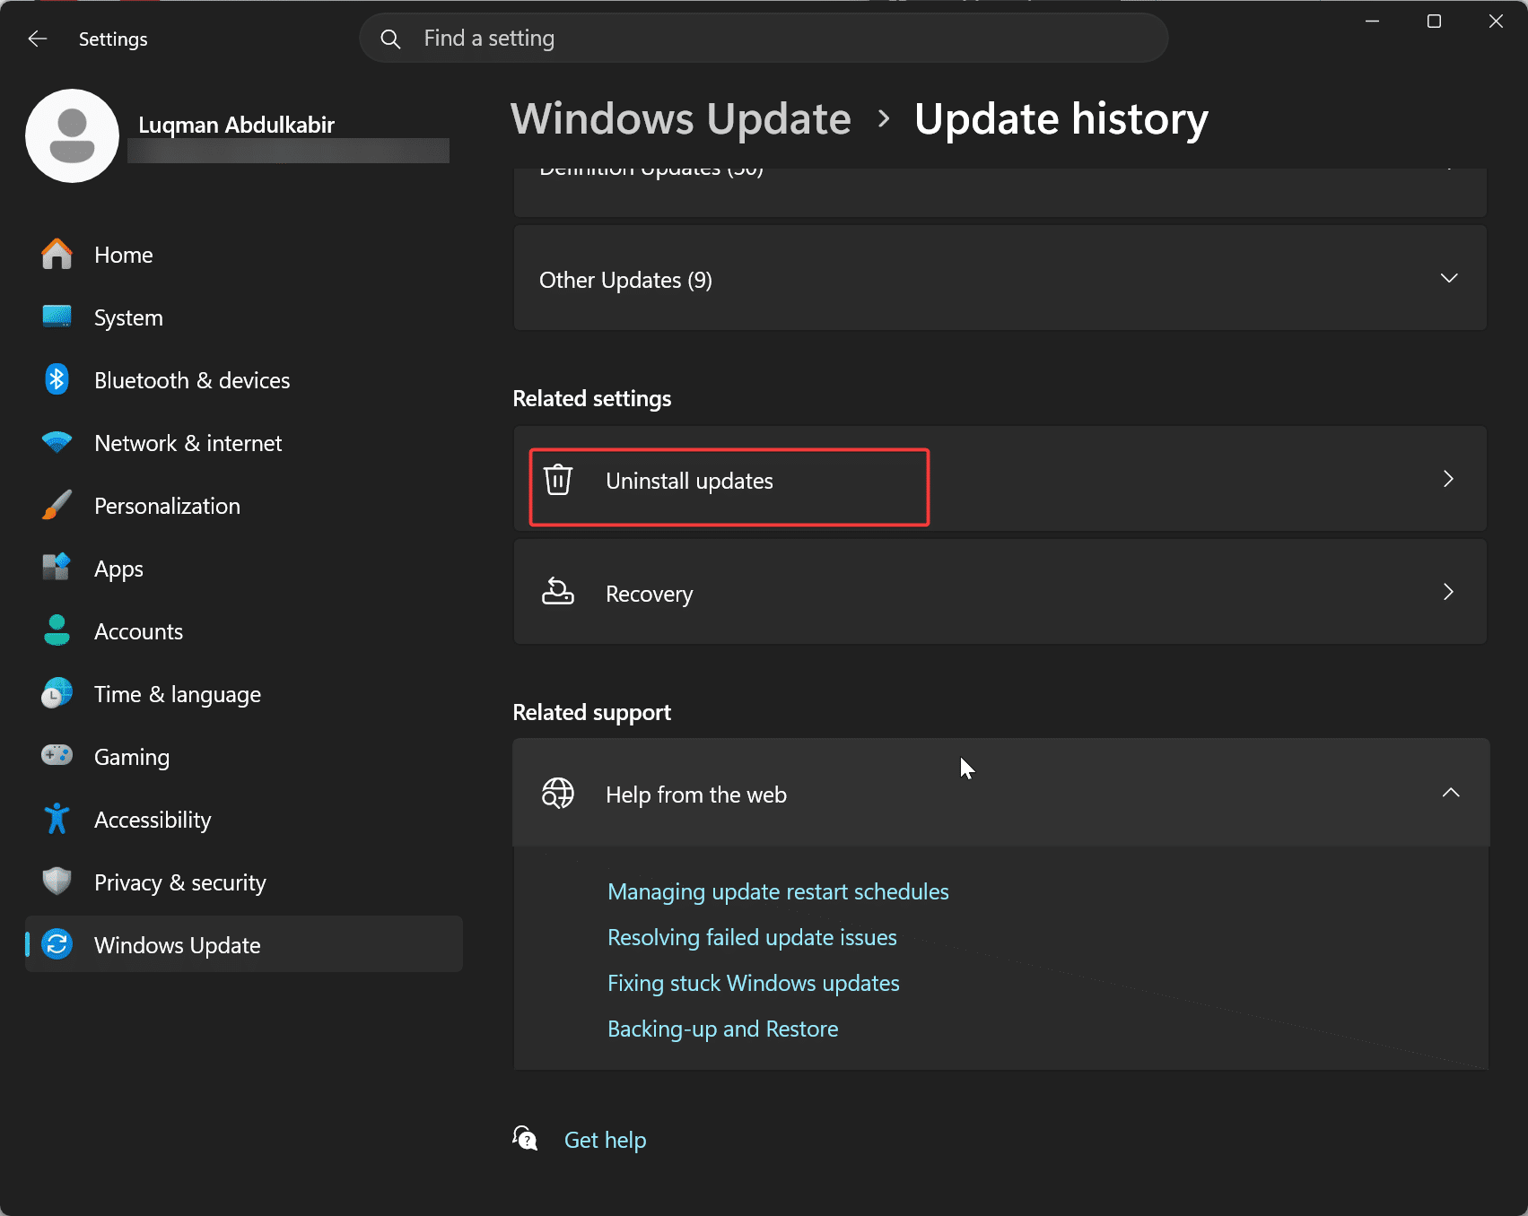The image size is (1528, 1216).
Task: Select Gaming in the sidebar
Action: (x=244, y=757)
